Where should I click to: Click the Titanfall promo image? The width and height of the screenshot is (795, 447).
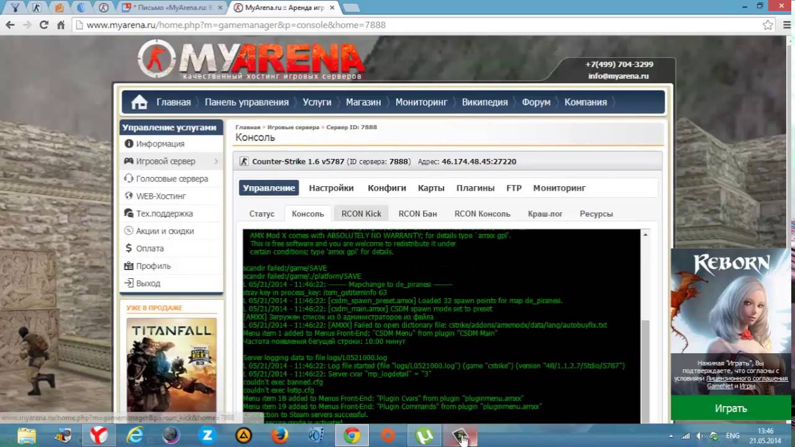pos(171,366)
